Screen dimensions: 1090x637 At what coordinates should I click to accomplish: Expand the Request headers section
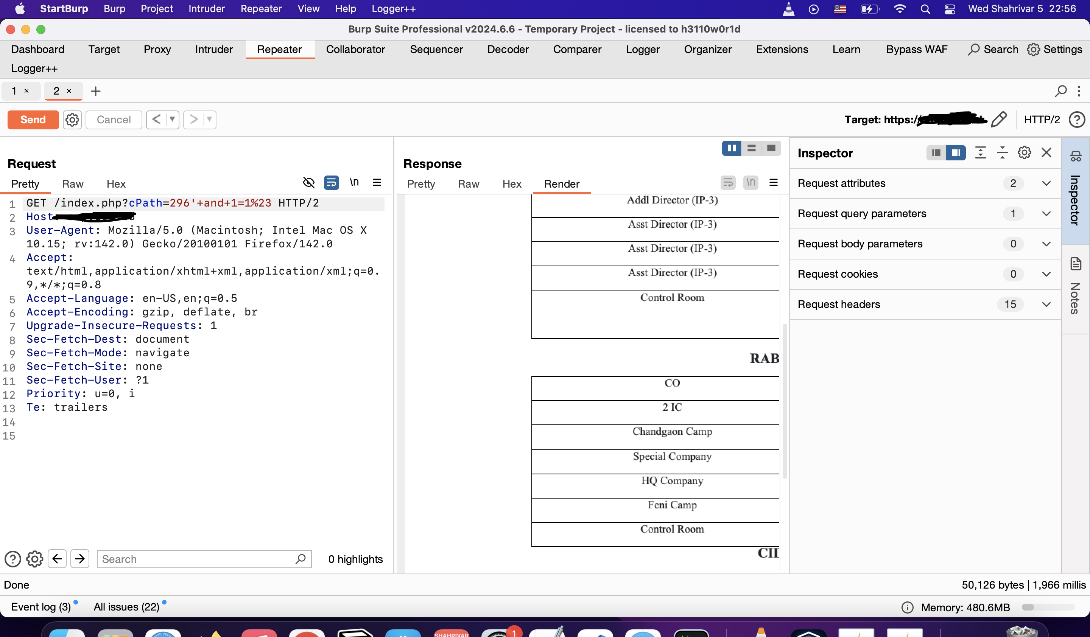point(1046,304)
